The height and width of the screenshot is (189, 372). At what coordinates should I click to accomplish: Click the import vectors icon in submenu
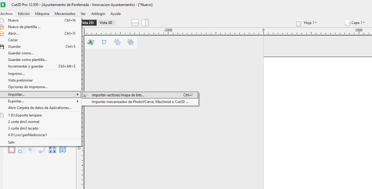(x=86, y=95)
